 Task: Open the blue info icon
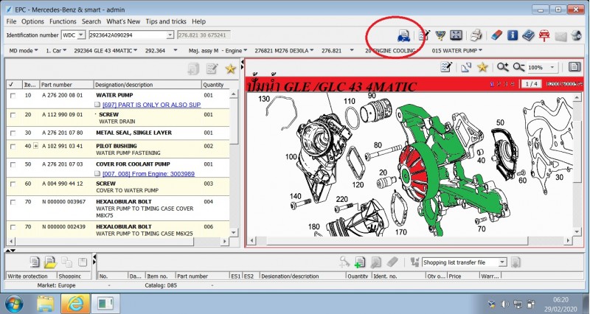pyautogui.click(x=512, y=35)
